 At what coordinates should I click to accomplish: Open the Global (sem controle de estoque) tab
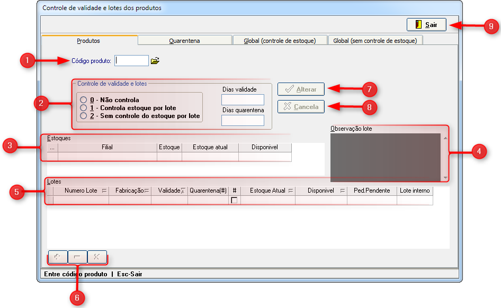coord(375,41)
